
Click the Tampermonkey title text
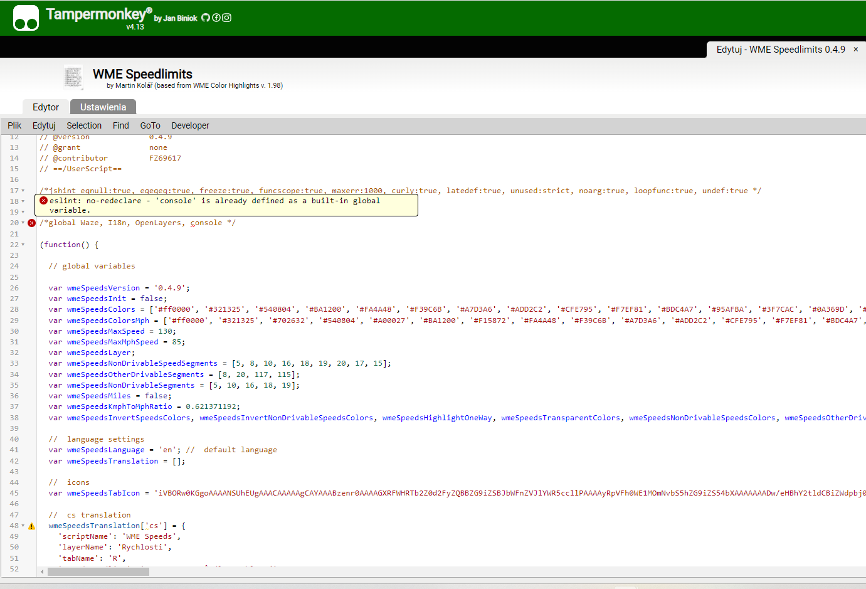[x=98, y=14]
